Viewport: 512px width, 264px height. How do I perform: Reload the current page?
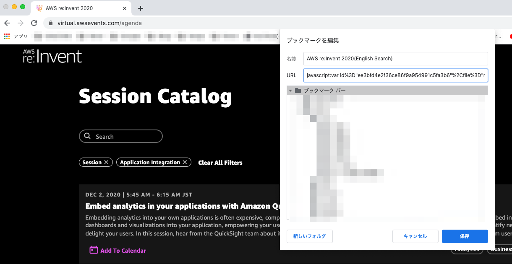(34, 23)
